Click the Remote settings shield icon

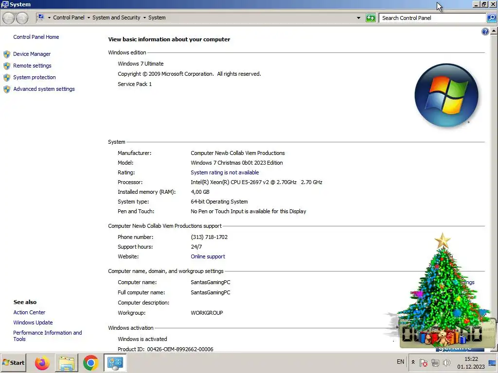pos(7,66)
